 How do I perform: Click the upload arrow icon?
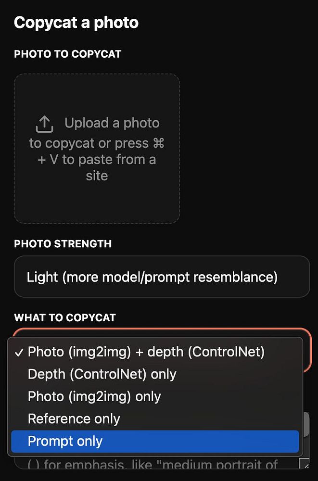pos(45,124)
